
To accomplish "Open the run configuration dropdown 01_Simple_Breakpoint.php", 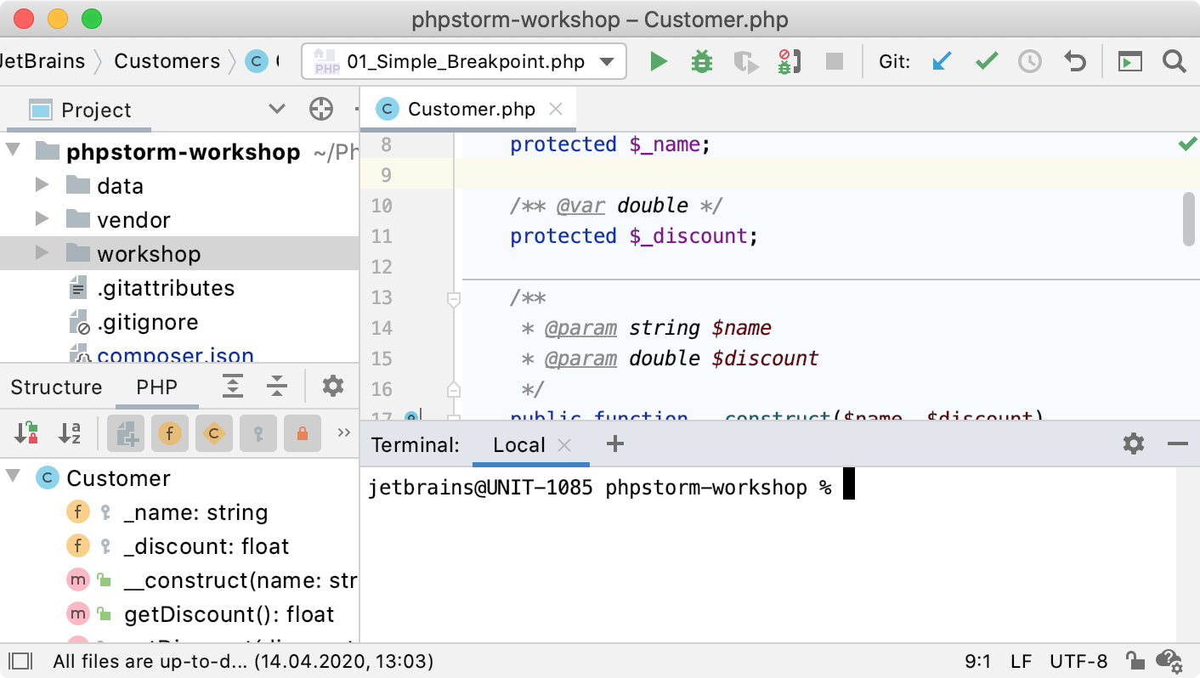I will click(x=464, y=62).
